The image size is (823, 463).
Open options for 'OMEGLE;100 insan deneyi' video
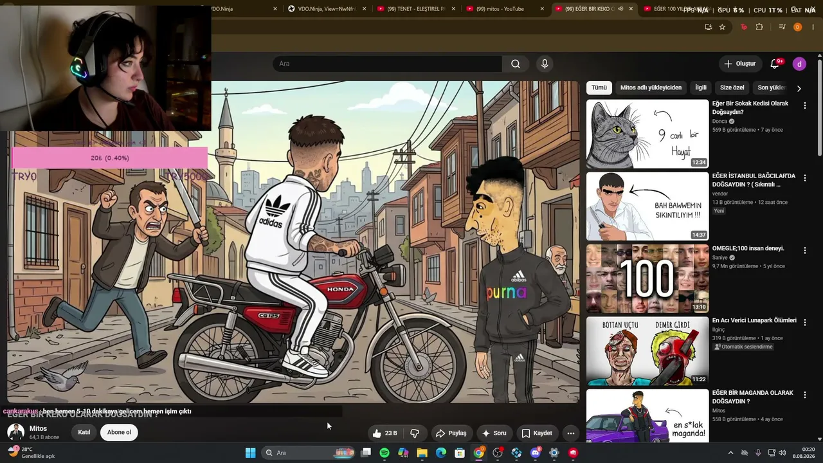[x=804, y=250]
